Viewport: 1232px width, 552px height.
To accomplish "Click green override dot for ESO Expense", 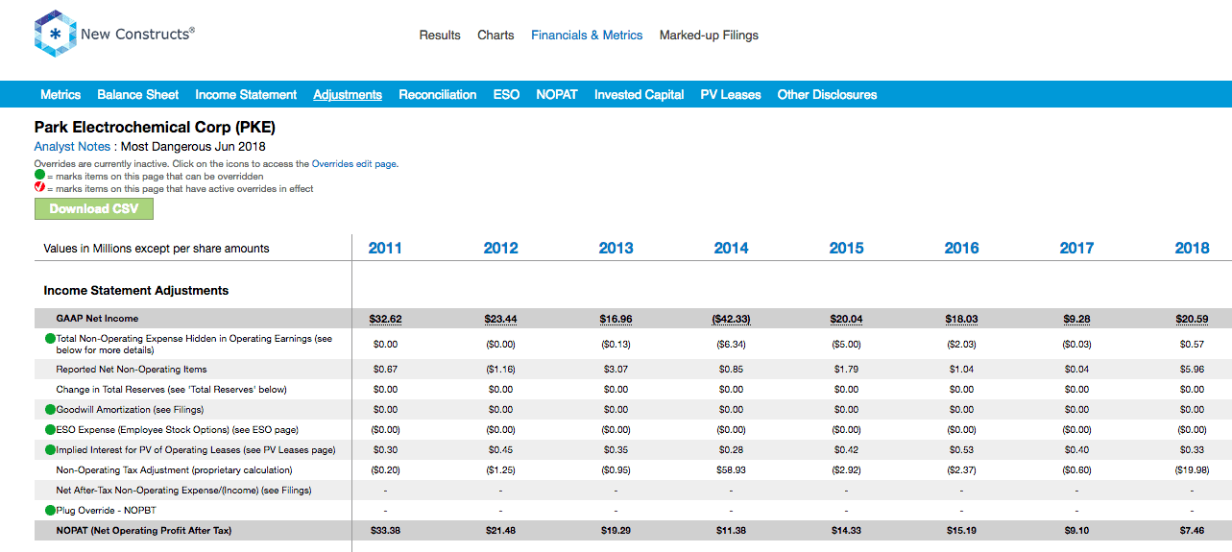I will click(x=50, y=430).
